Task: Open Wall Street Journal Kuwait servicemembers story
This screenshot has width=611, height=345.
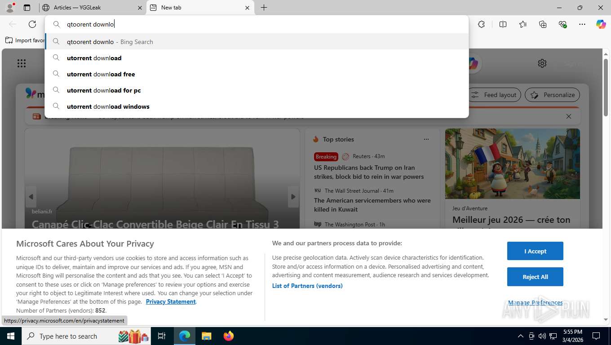Action: [x=372, y=205]
